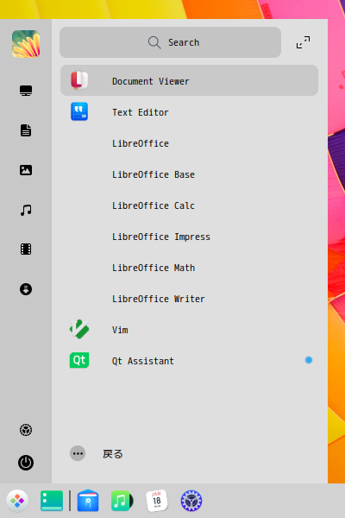Open LibreOffice
This screenshot has height=518, width=345.
[x=141, y=143]
